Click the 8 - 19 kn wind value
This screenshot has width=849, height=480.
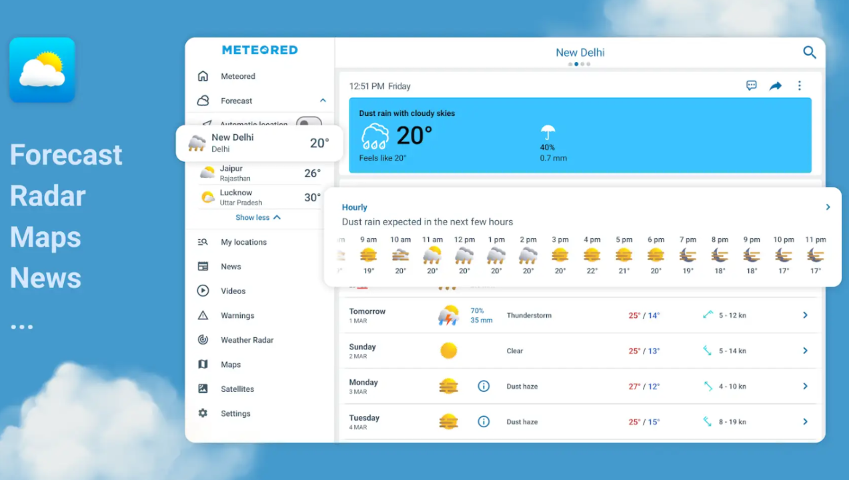pyautogui.click(x=732, y=421)
